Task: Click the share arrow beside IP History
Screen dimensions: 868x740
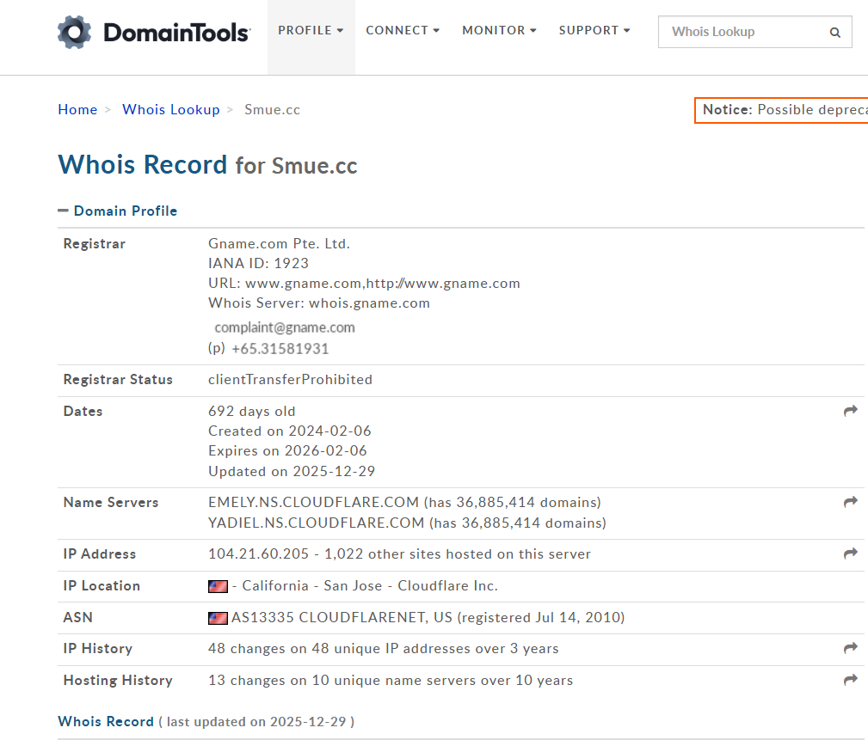Action: [851, 649]
